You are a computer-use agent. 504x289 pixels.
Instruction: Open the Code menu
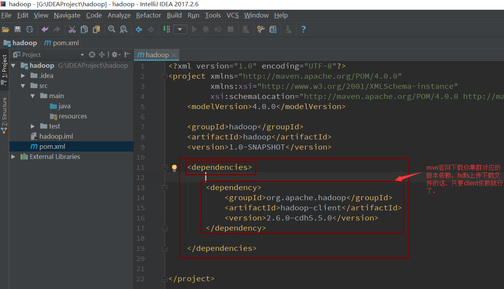click(94, 15)
